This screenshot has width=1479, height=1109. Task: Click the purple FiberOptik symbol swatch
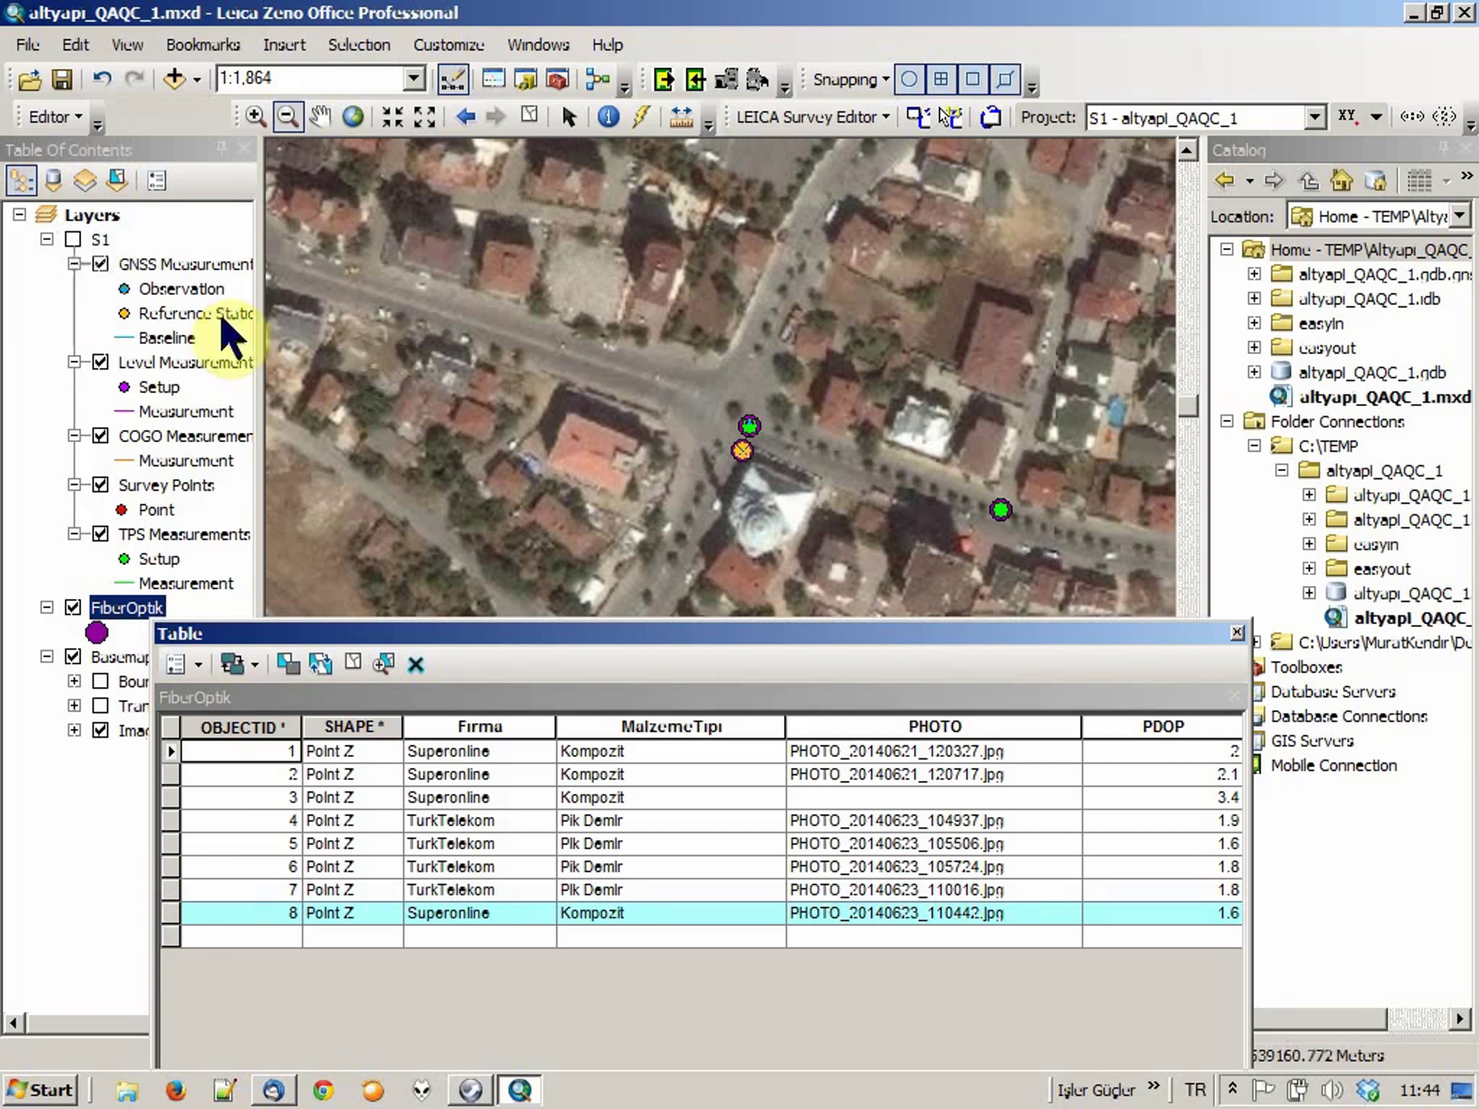[x=96, y=632]
